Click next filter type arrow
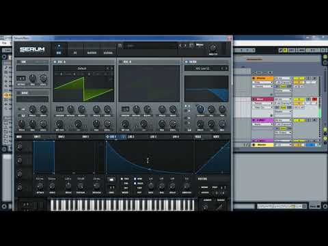 (226, 68)
